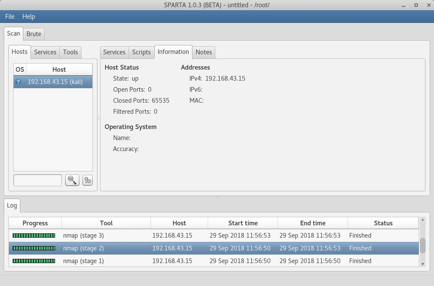Viewport: 434px width, 286px height.
Task: Open the File menu
Action: click(x=10, y=17)
